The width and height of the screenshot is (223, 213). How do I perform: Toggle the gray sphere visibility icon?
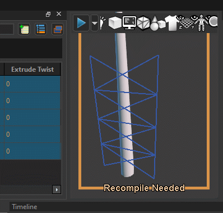[x=212, y=21]
